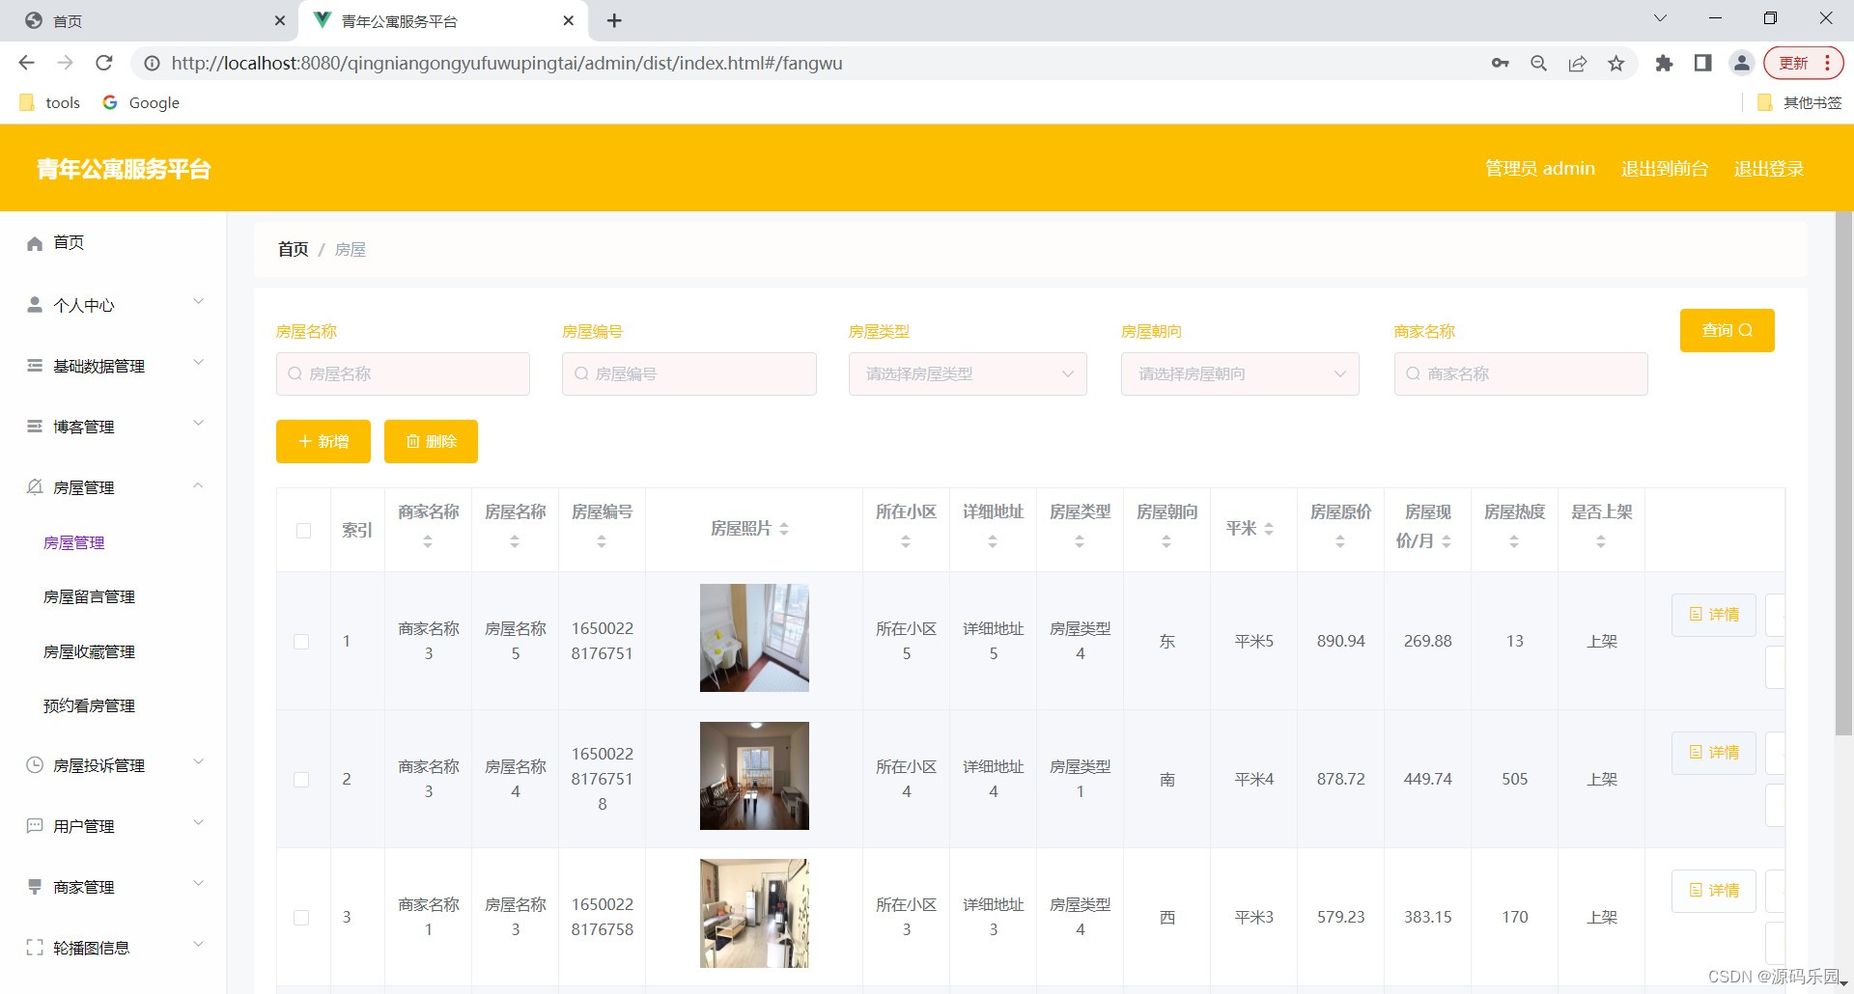Open 用户管理 via its chat icon
1854x994 pixels.
[35, 825]
